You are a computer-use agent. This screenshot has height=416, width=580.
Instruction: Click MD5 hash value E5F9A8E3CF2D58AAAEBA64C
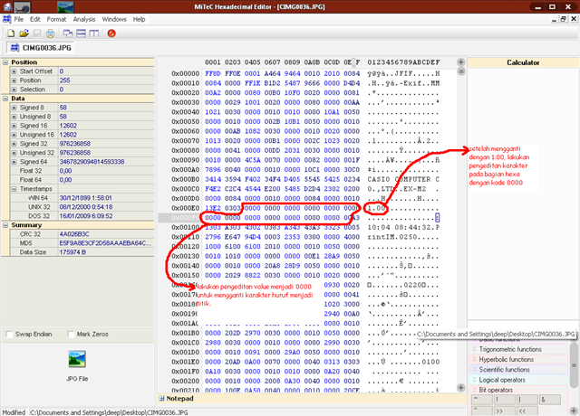tap(105, 243)
